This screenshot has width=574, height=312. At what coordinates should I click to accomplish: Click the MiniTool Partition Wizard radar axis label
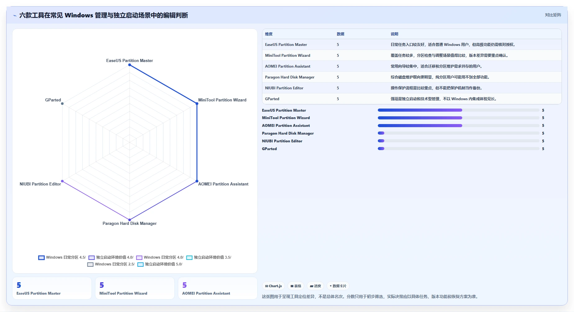[222, 100]
